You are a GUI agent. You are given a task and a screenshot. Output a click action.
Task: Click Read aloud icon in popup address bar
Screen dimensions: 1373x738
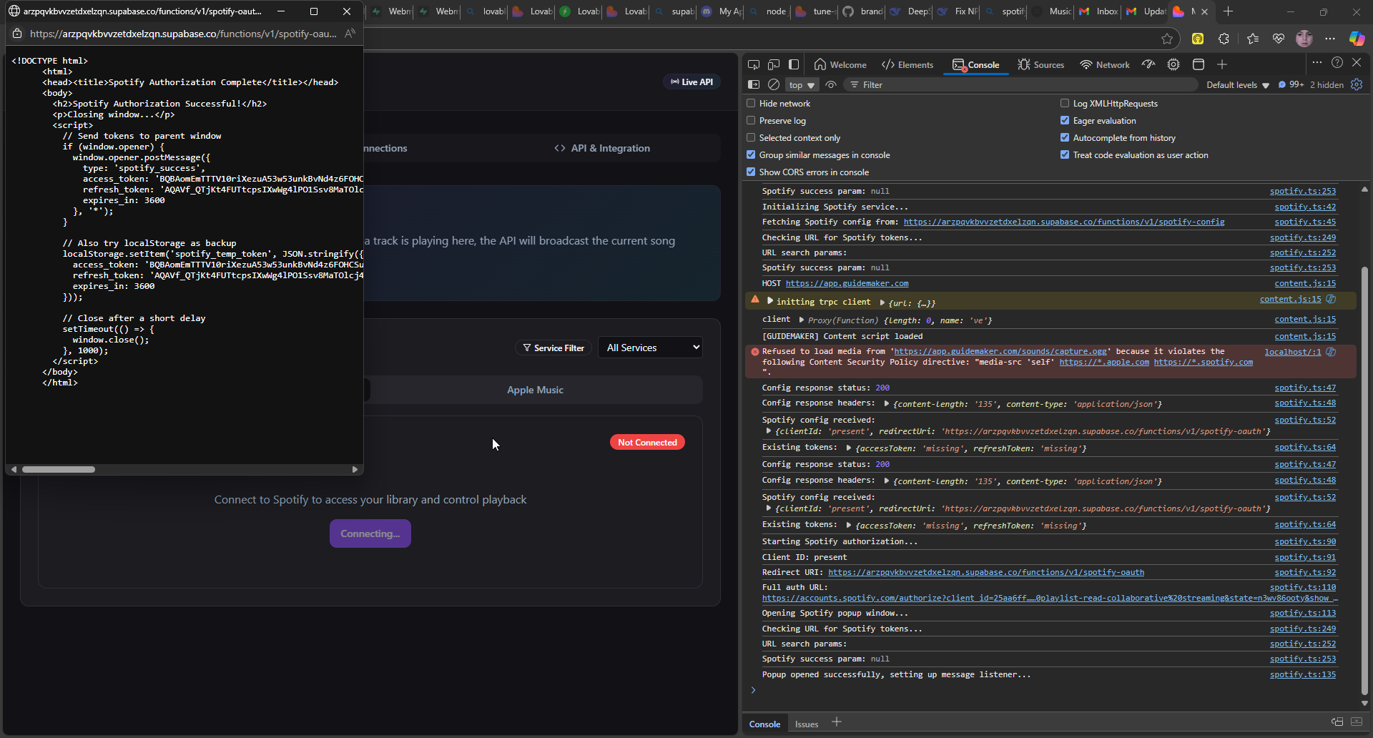(350, 34)
